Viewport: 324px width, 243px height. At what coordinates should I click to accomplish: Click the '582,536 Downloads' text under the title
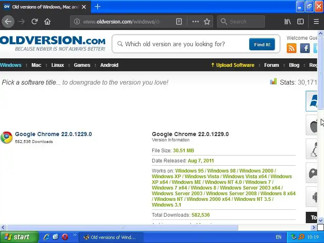coord(34,141)
